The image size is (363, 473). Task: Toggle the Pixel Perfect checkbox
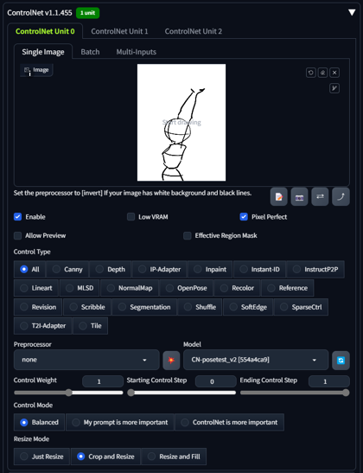coord(244,216)
